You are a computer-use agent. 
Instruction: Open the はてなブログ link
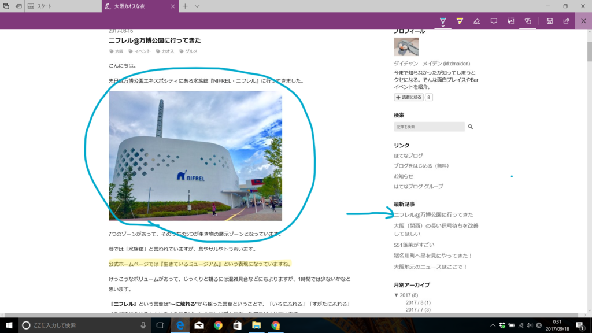coord(408,156)
